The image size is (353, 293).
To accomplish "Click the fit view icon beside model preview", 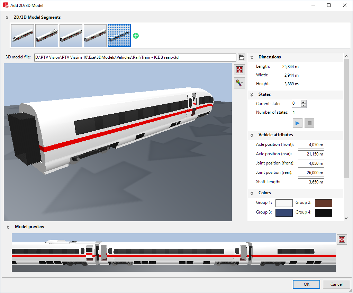I will 342,239.
